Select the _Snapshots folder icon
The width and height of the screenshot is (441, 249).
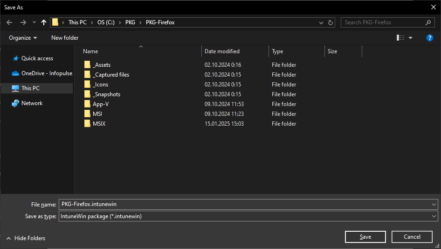[x=87, y=94]
